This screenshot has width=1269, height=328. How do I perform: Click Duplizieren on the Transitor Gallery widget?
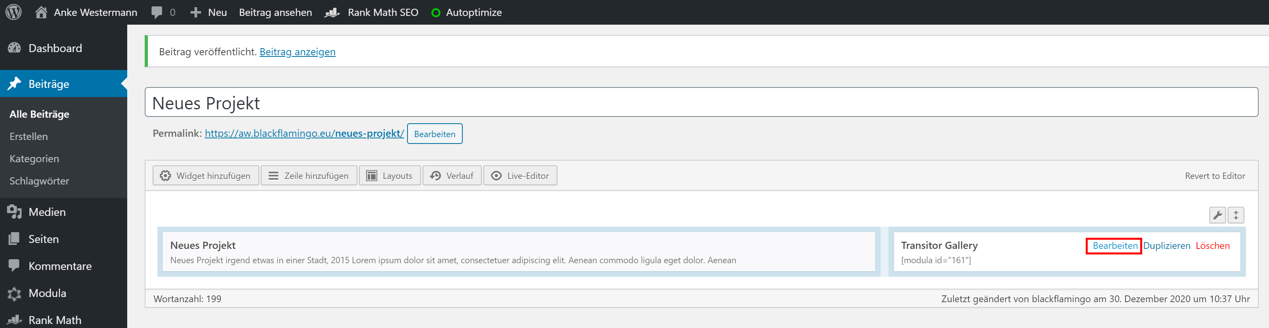coord(1166,245)
